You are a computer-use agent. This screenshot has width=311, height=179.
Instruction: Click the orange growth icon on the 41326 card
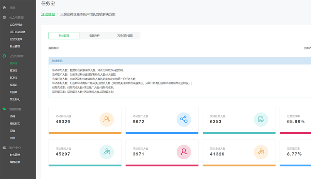261,152
